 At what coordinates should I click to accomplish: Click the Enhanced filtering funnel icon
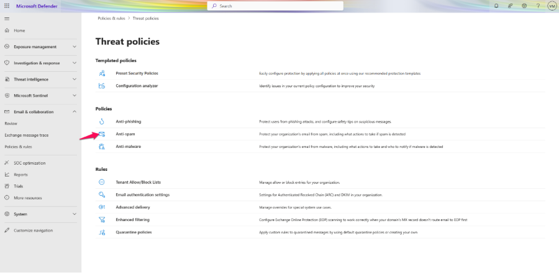click(102, 220)
